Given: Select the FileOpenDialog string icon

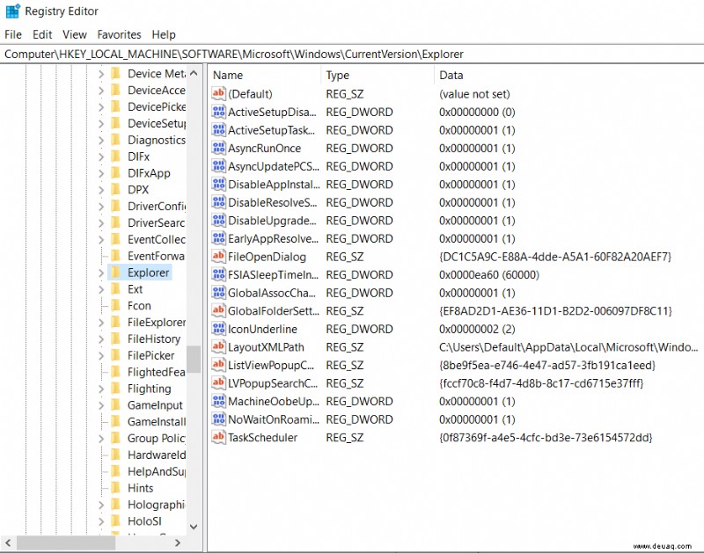Looking at the screenshot, I should coord(218,256).
